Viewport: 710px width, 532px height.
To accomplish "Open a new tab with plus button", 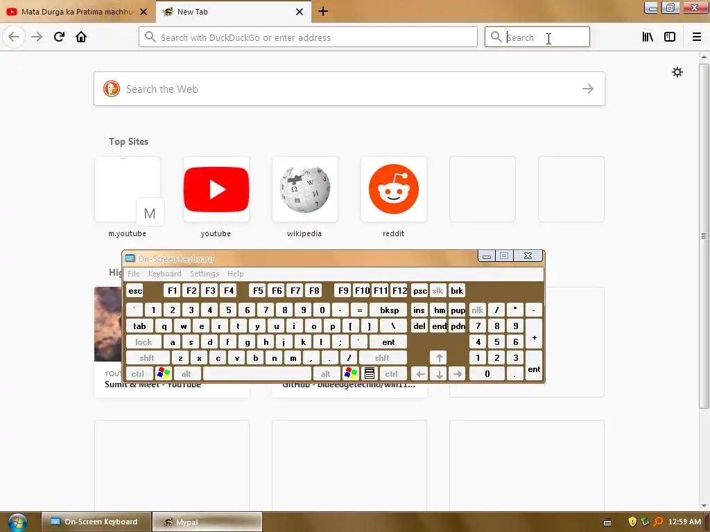I will click(323, 11).
